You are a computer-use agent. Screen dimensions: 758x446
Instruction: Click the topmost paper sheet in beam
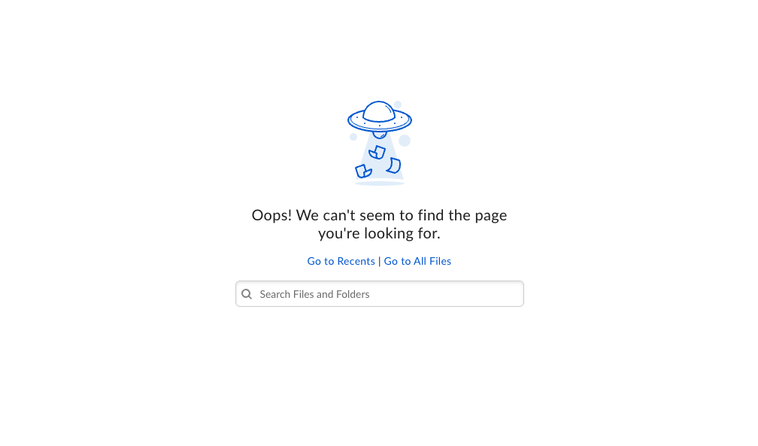(x=377, y=153)
